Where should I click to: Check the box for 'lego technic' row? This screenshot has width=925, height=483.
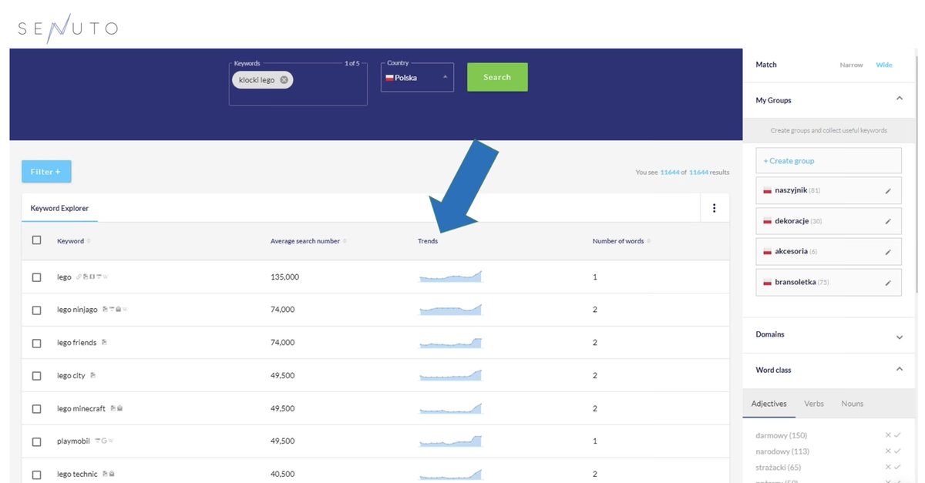click(x=36, y=475)
